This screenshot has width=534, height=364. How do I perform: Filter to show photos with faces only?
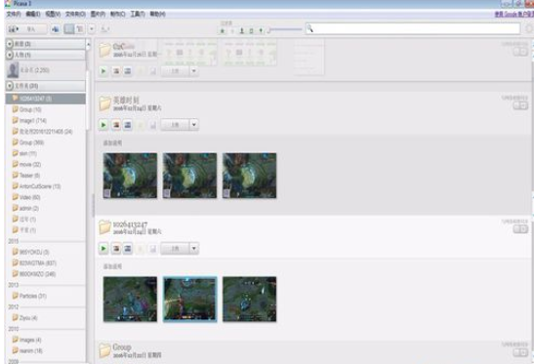click(242, 31)
